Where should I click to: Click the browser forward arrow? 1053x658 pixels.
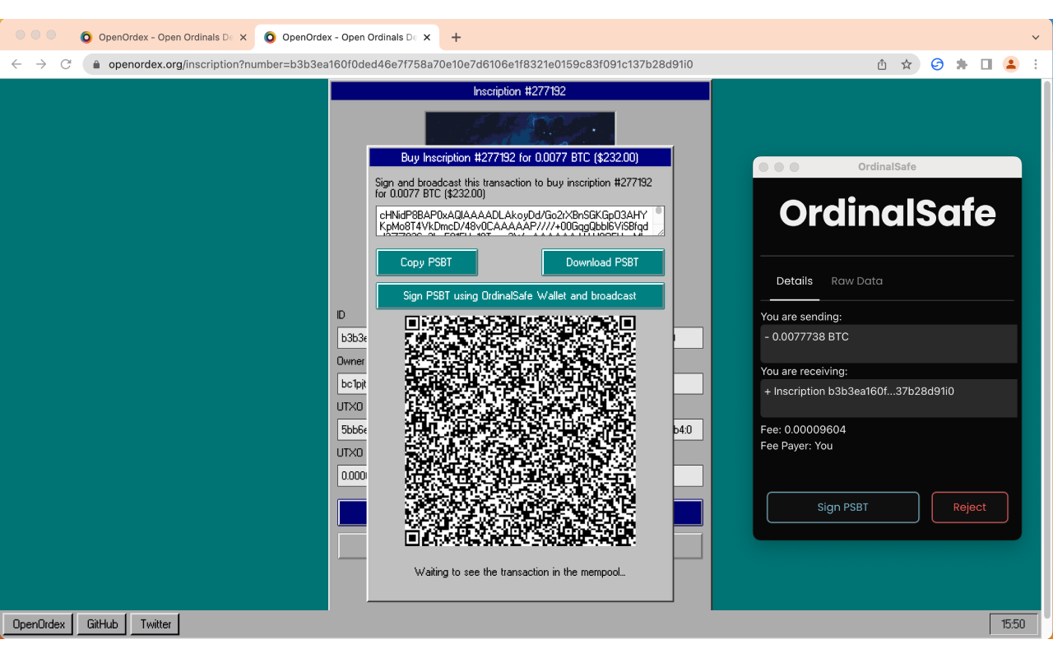(41, 64)
